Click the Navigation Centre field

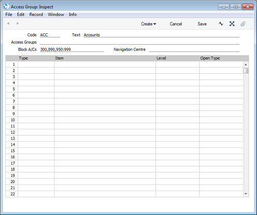pos(194,49)
